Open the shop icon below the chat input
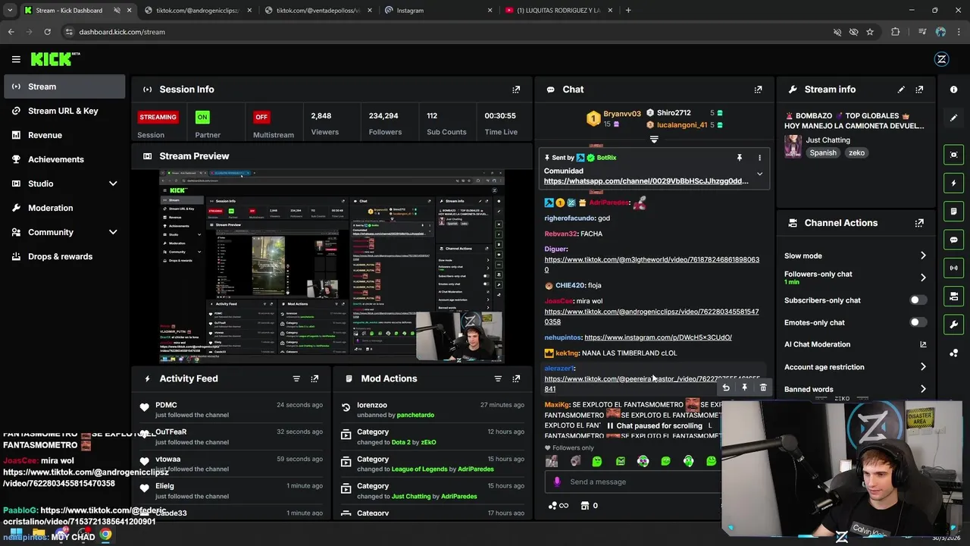The image size is (970, 546). [585, 506]
